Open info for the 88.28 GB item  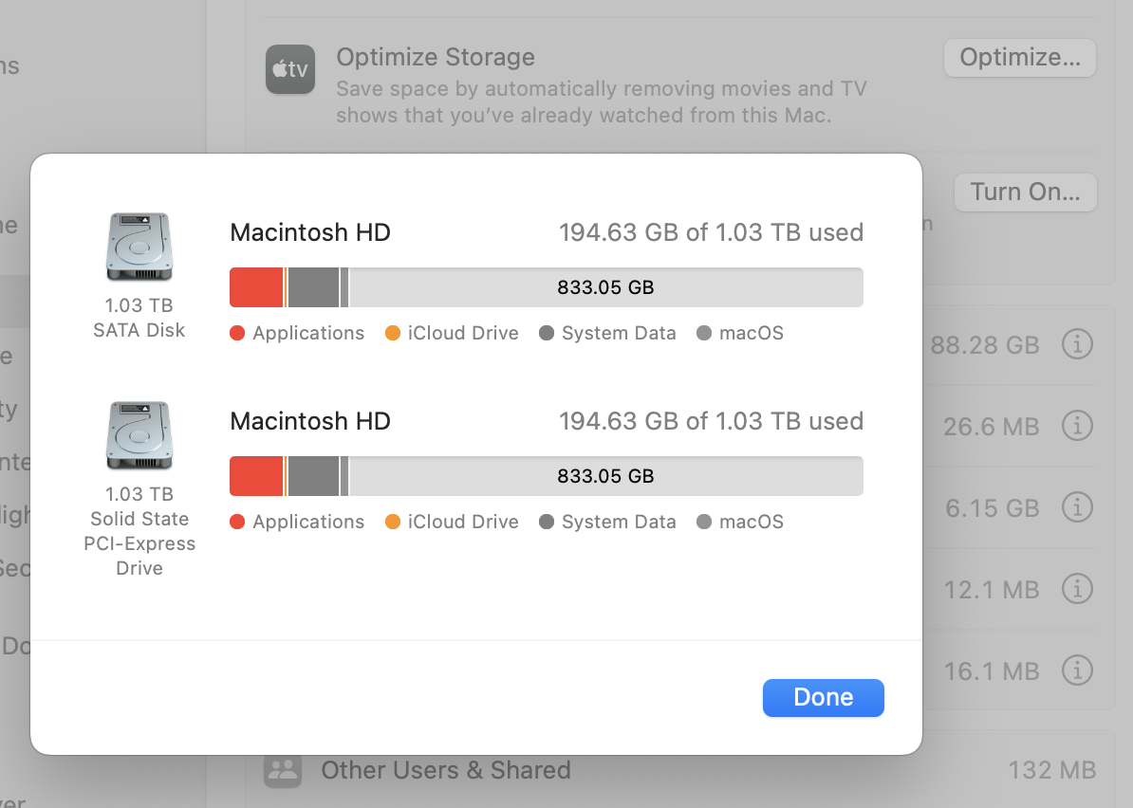pos(1078,345)
